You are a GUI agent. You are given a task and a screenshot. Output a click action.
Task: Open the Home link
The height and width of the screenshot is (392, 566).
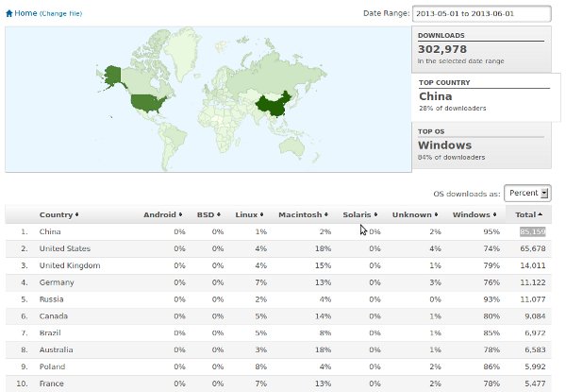pos(25,14)
